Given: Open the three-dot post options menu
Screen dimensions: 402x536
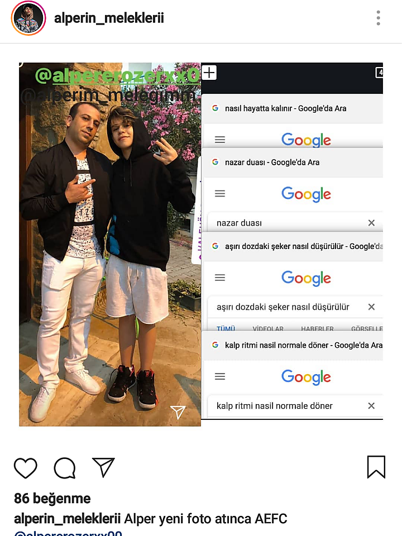Looking at the screenshot, I should pyautogui.click(x=378, y=18).
